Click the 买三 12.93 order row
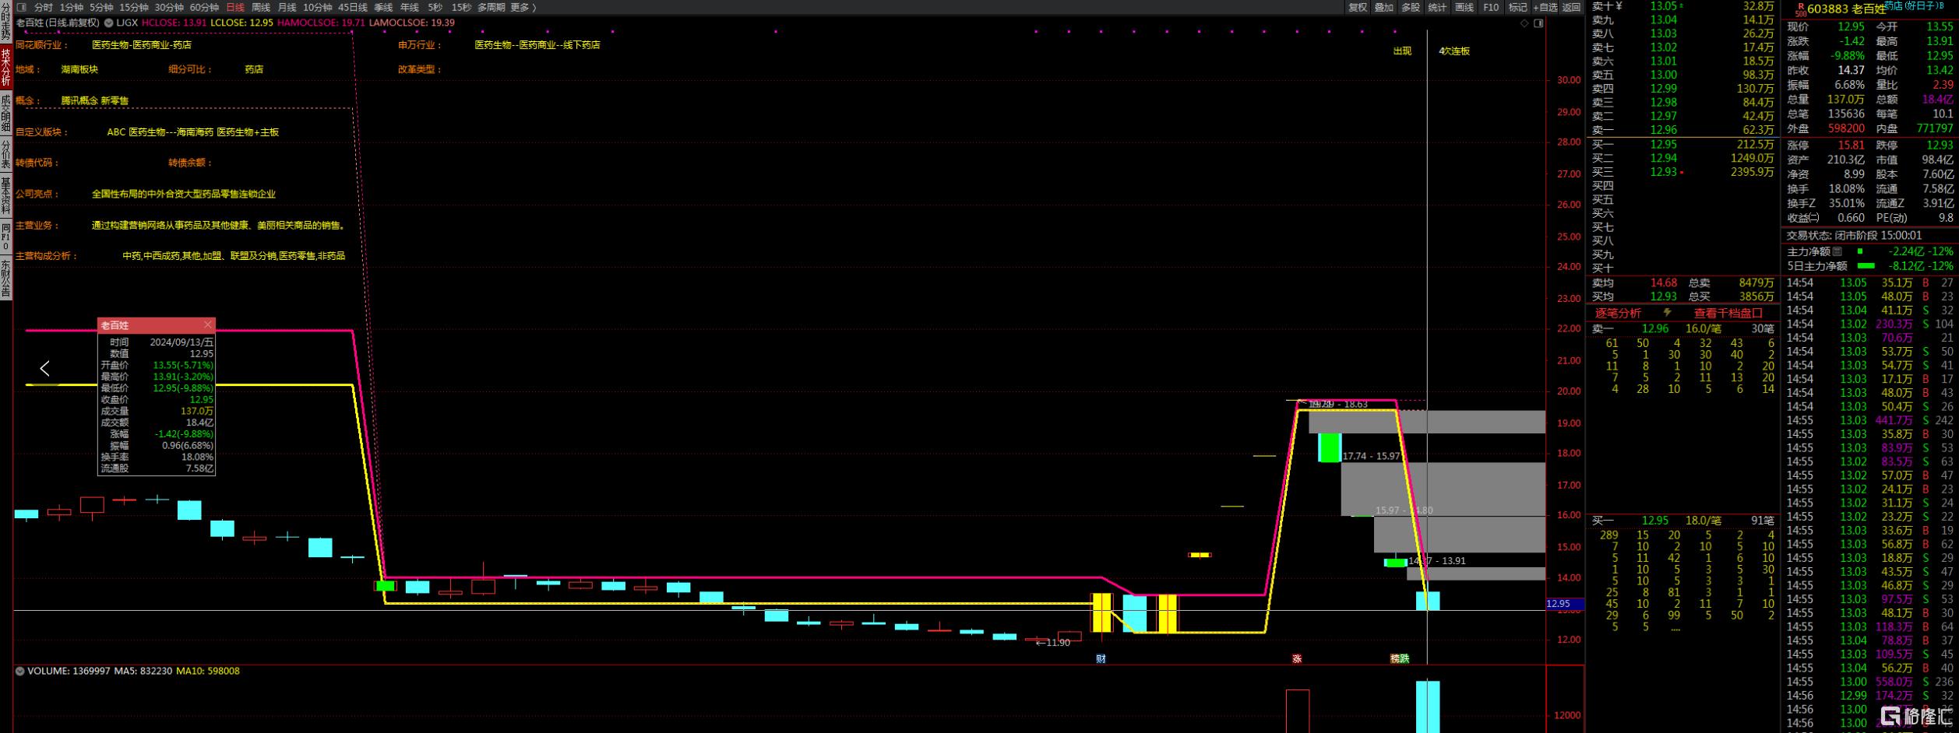 point(1682,172)
